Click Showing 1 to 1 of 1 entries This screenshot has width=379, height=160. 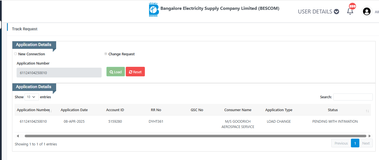(x=36, y=144)
